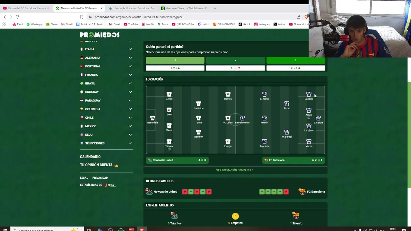Click the promiedos.com.ar address bar
The image size is (411, 231).
tap(193, 17)
